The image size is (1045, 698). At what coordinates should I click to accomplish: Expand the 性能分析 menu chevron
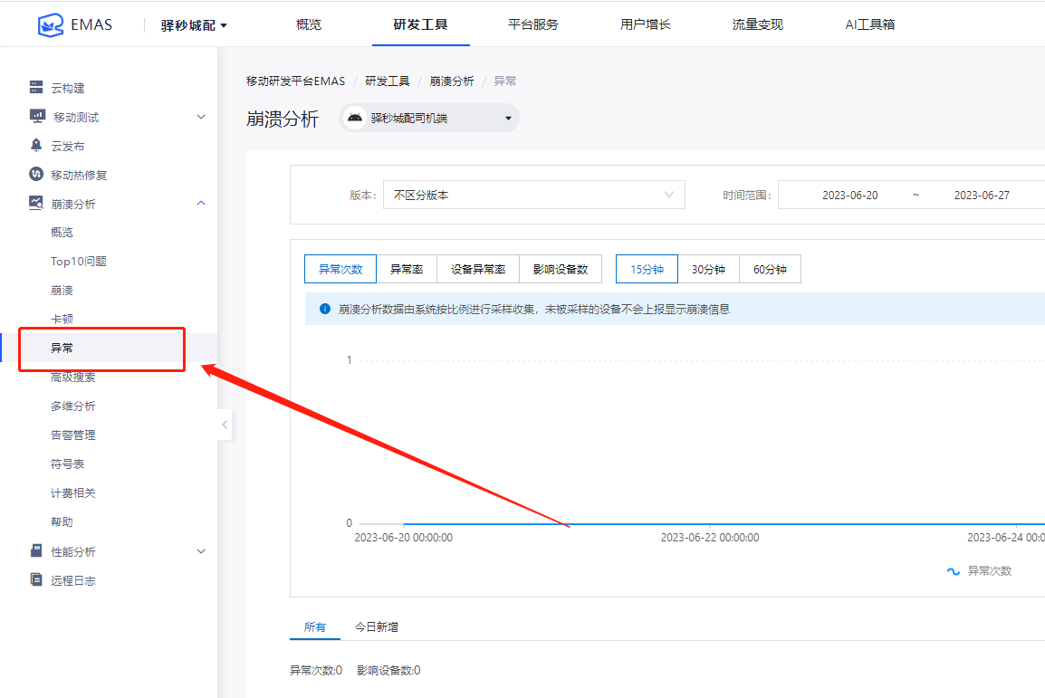tap(201, 551)
